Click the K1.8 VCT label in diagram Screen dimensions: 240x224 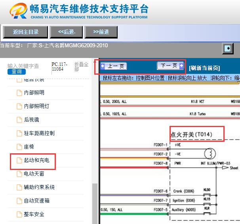click(x=198, y=102)
